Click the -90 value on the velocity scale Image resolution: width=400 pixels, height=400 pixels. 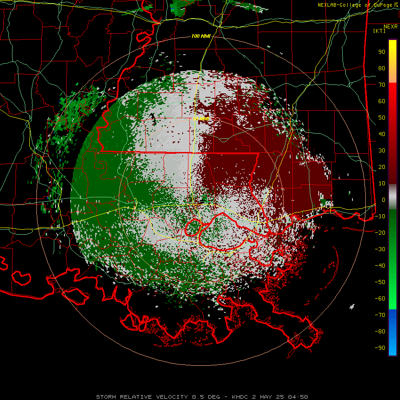tap(380, 348)
